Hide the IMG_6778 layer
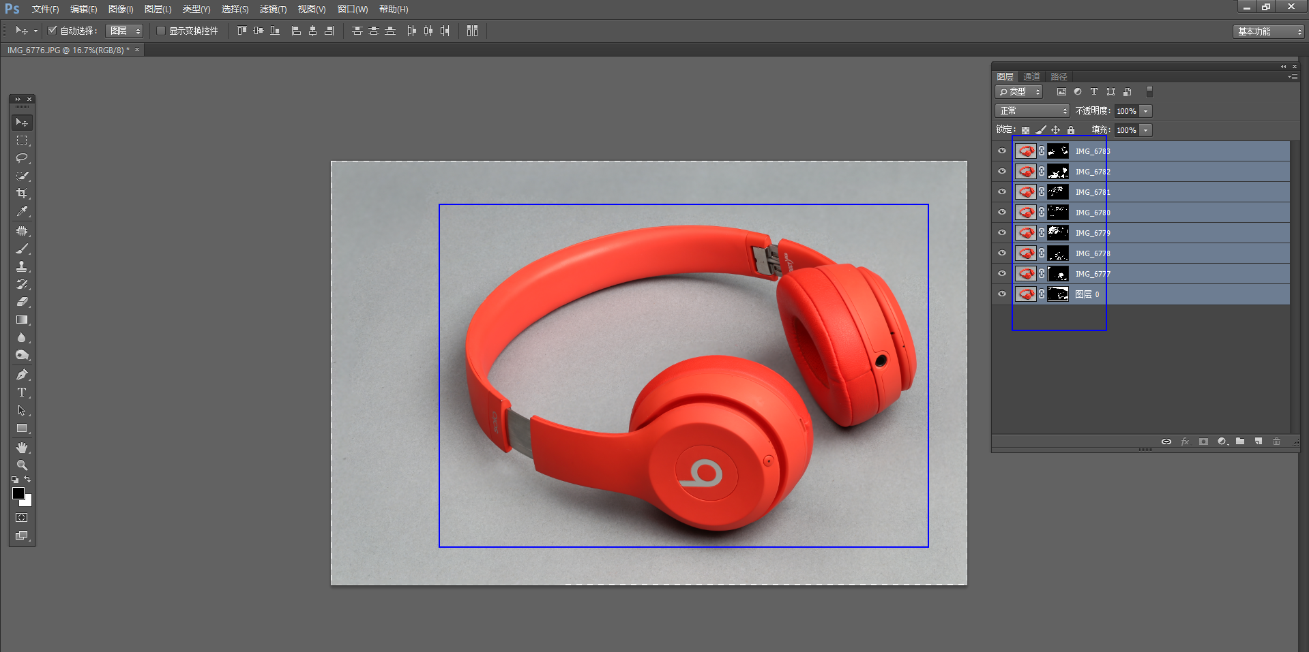 [x=1002, y=253]
